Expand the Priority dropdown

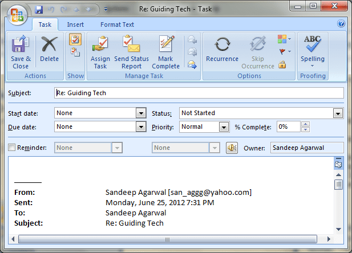coord(224,127)
